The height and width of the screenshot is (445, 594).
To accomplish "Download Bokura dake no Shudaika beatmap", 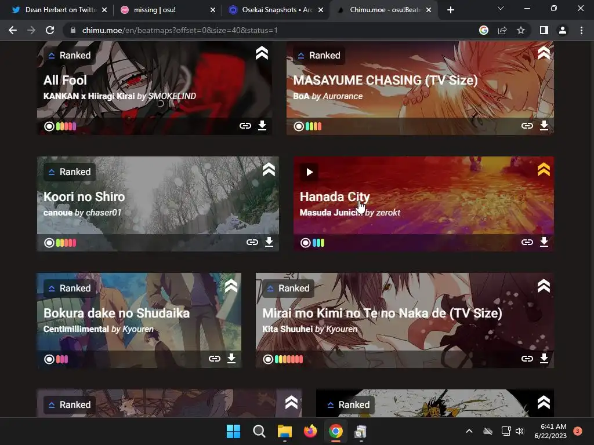I will tap(231, 358).
